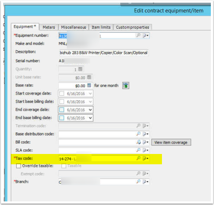
Task: Go to the Item limits tab
Action: point(101,27)
